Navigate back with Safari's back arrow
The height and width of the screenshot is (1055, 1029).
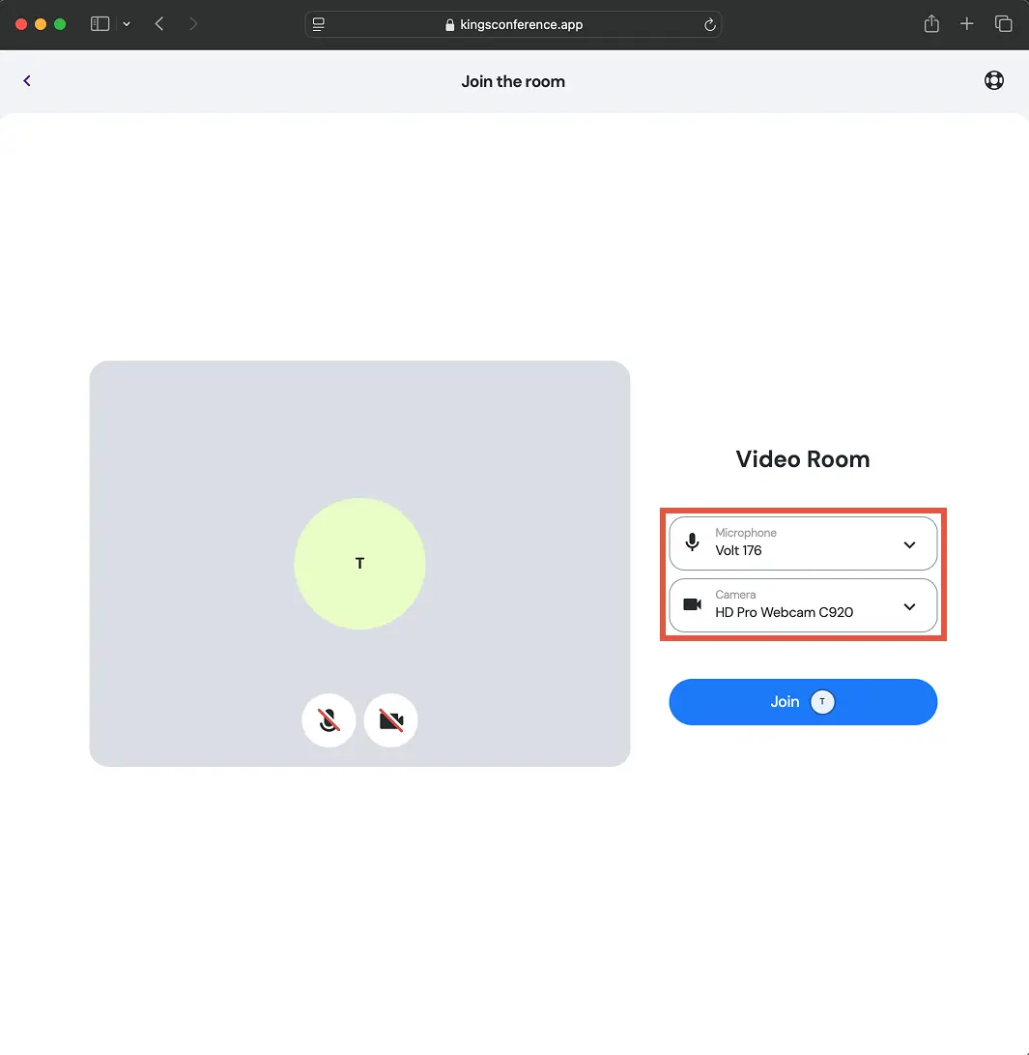pos(159,24)
